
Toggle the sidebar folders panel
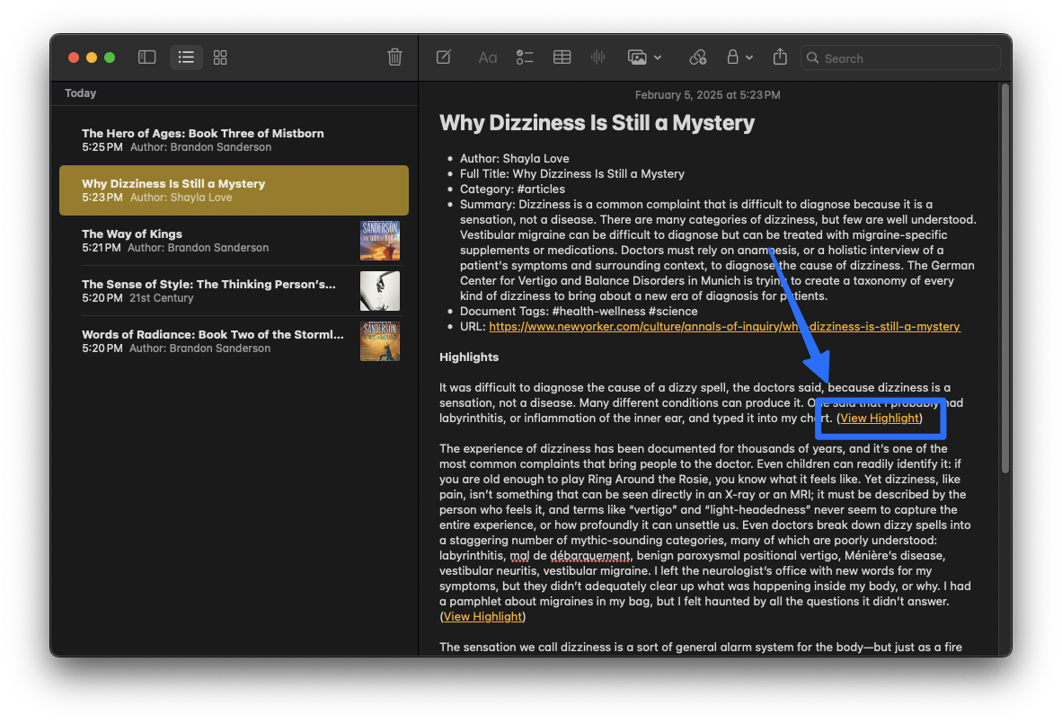coord(147,57)
